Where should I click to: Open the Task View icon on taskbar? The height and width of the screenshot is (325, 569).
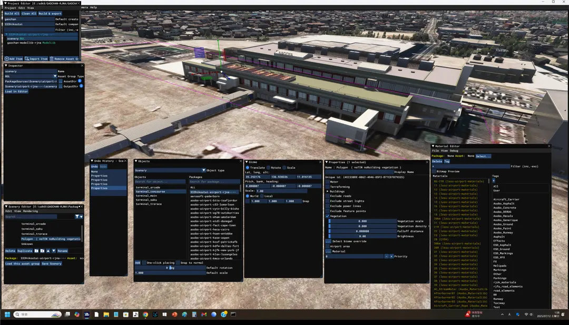coord(67,314)
